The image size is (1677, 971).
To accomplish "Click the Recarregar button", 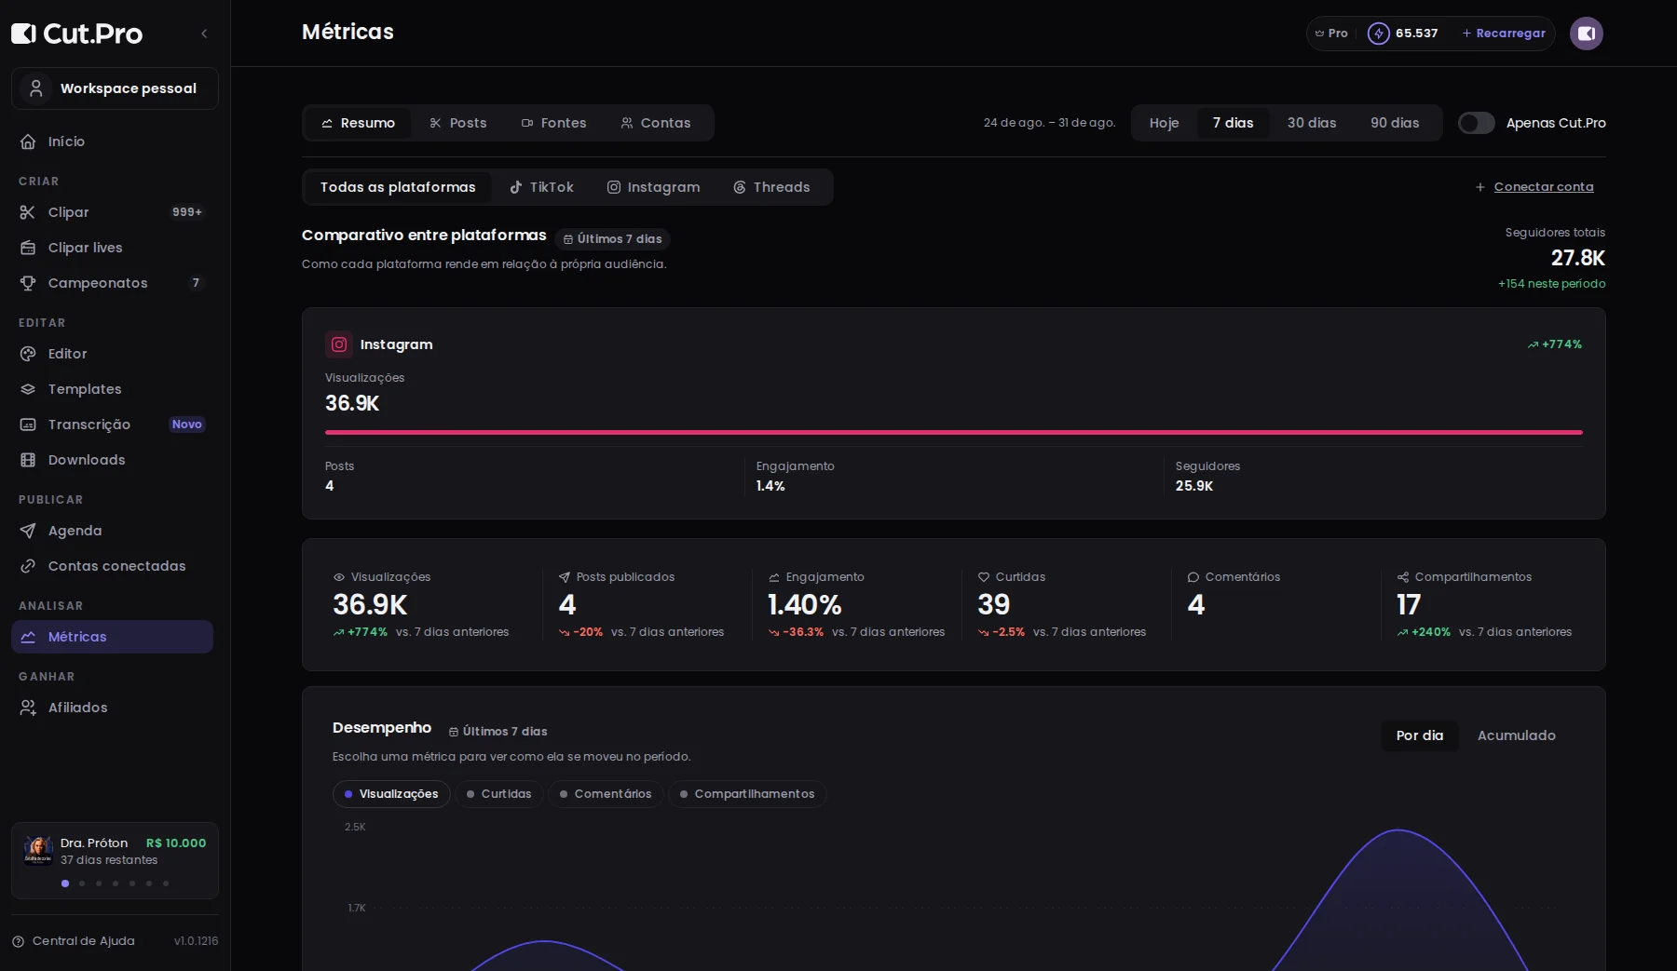I will click(x=1504, y=34).
